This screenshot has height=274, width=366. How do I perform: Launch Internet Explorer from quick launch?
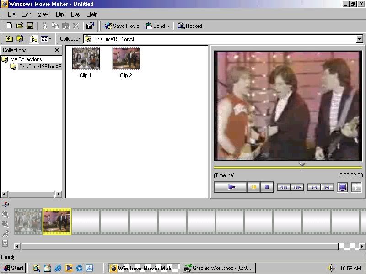tap(58, 269)
